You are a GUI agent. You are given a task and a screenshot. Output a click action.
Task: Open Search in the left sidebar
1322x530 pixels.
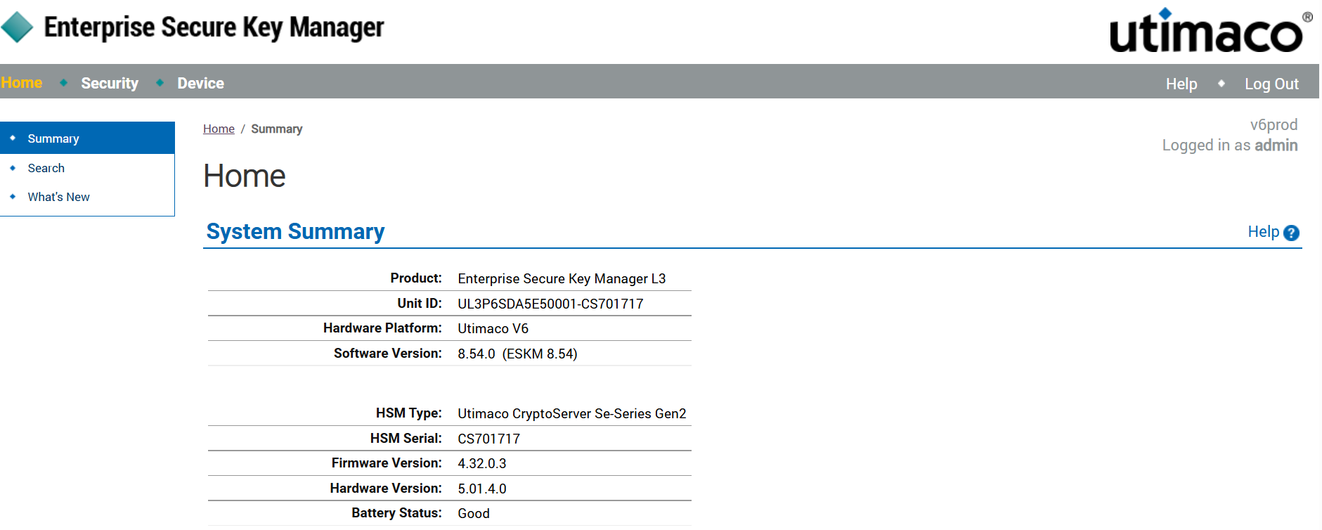[46, 168]
